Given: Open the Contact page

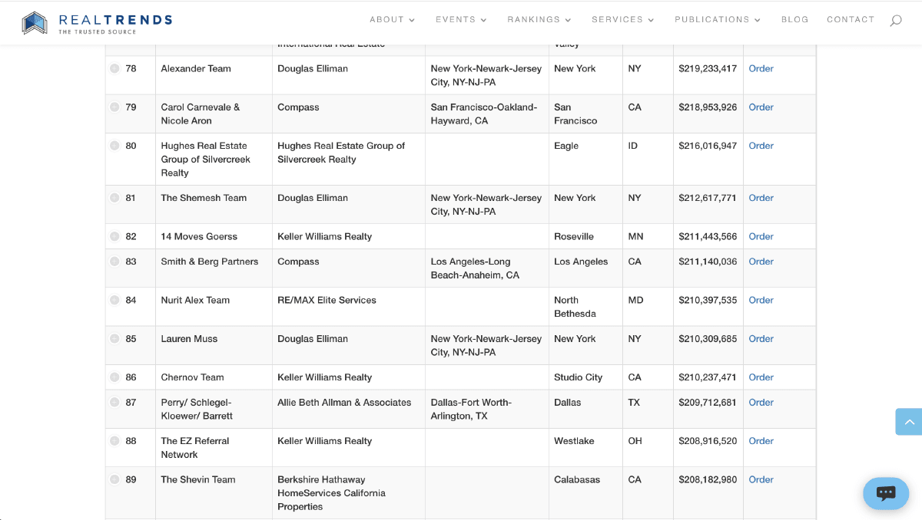Looking at the screenshot, I should coord(851,20).
